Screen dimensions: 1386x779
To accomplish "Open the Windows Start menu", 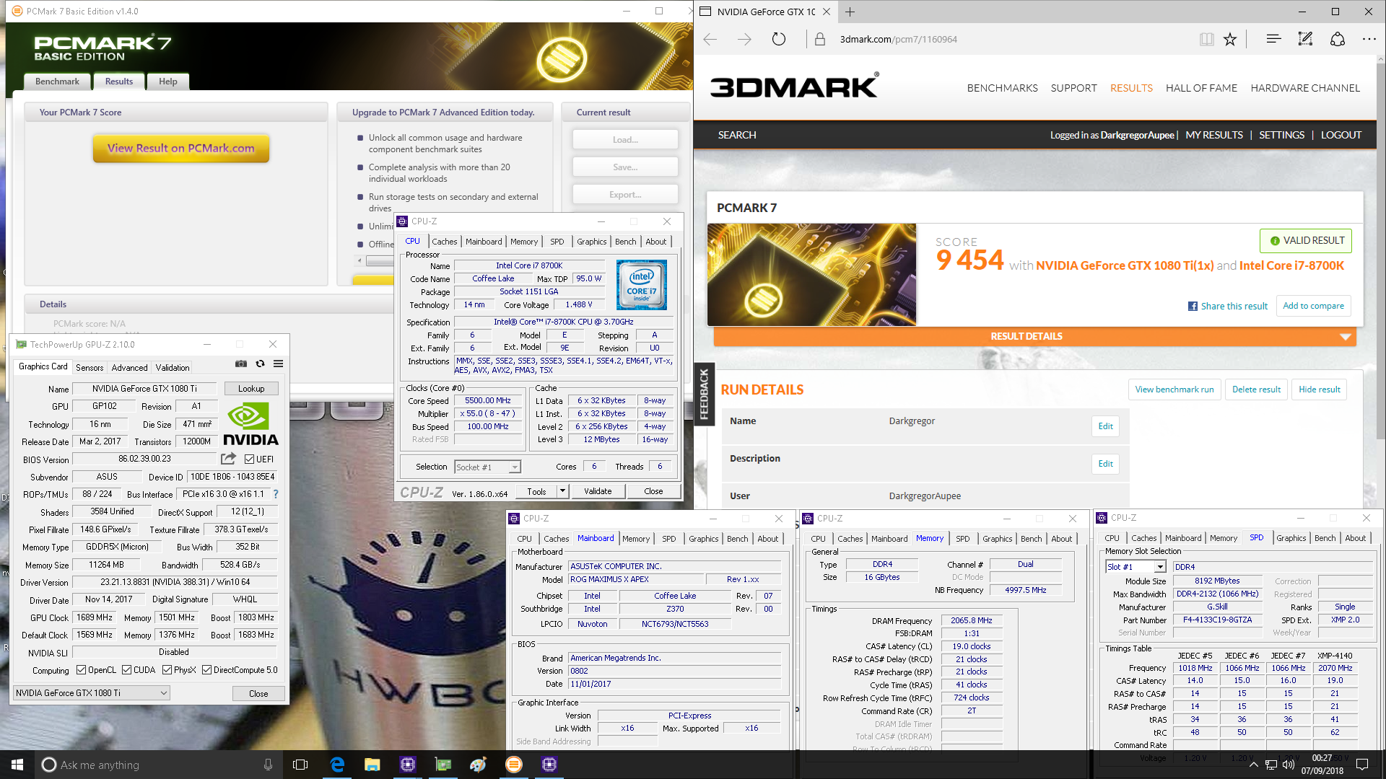I will click(x=17, y=765).
